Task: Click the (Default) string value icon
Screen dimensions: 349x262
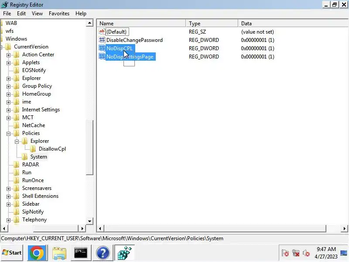Action: [x=102, y=31]
